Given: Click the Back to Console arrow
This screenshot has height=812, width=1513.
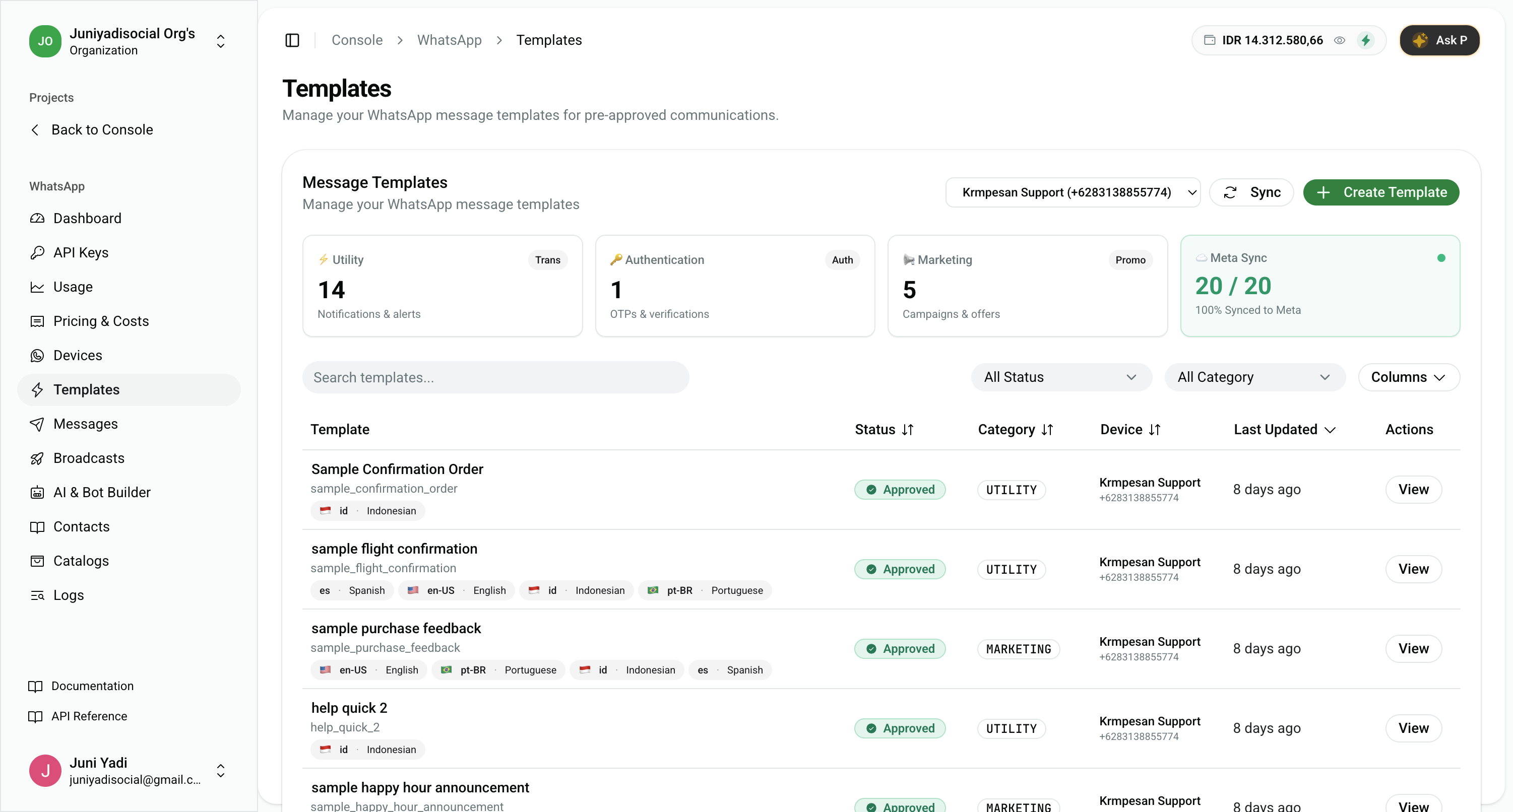Looking at the screenshot, I should 35,130.
